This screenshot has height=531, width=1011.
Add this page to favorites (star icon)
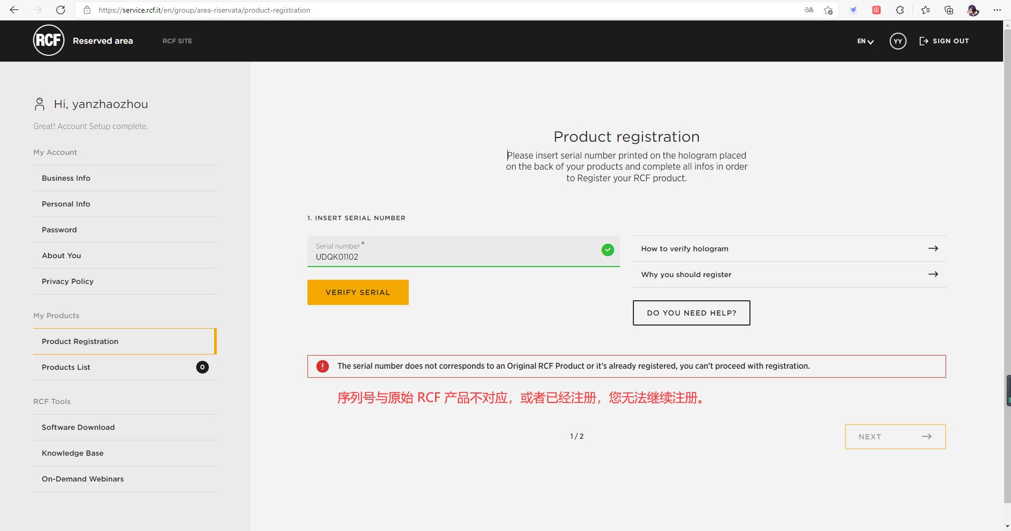828,10
